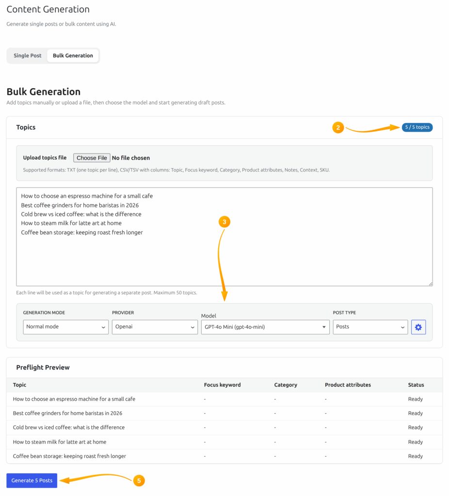This screenshot has width=449, height=496.
Task: Click the 'Maximum 50 topics' hint text
Action: (176, 293)
